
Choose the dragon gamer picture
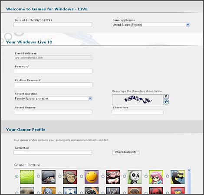pos(178,177)
